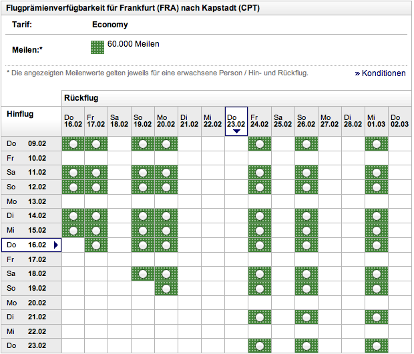414x354 pixels.
Task: Open the Konditionen link
Action: click(x=384, y=73)
